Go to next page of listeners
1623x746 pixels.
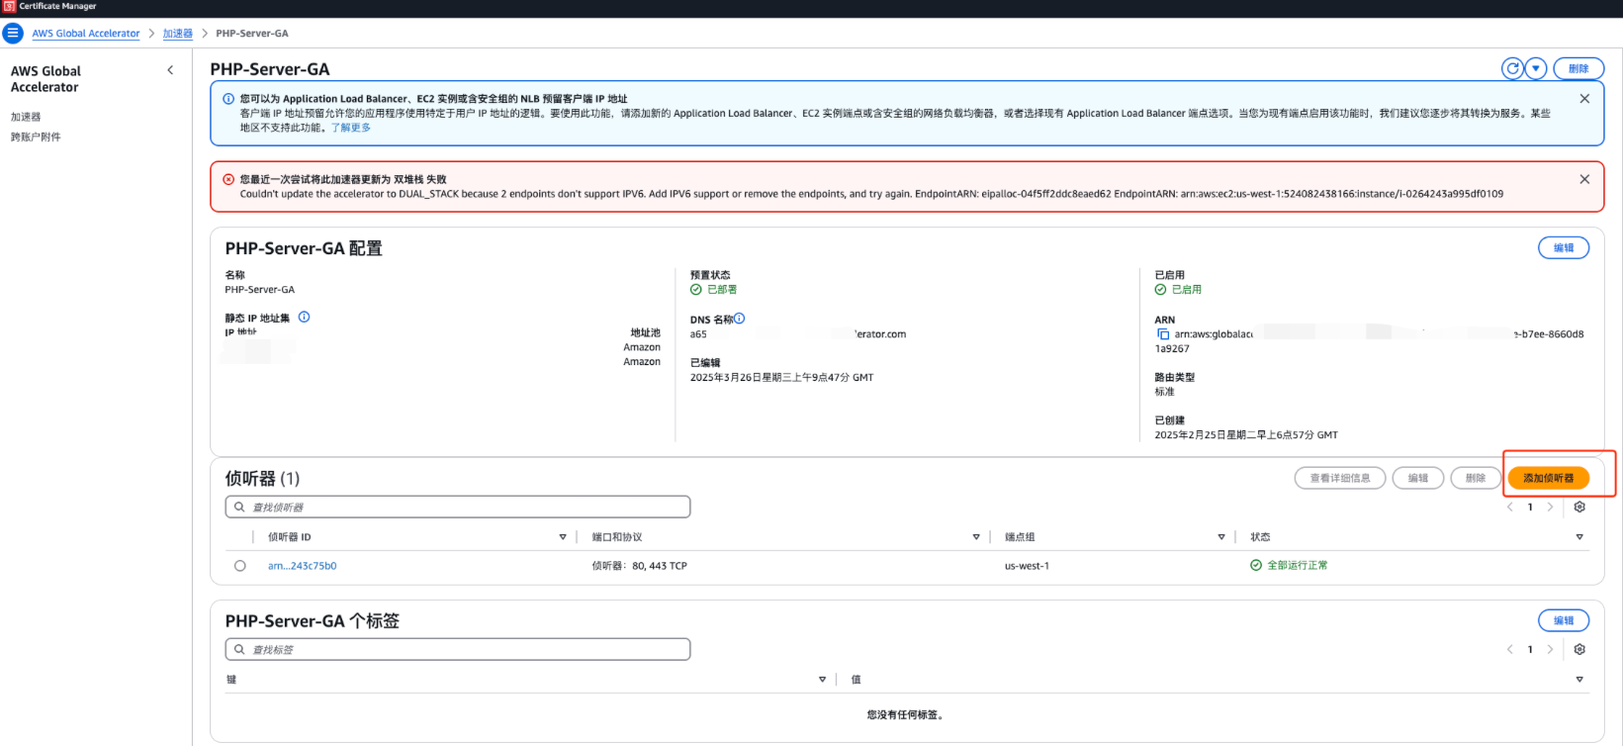1550,508
